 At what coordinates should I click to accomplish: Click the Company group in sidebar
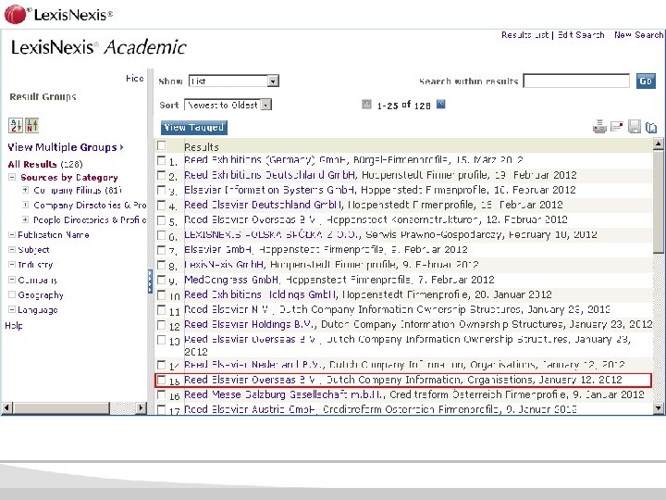tap(37, 281)
